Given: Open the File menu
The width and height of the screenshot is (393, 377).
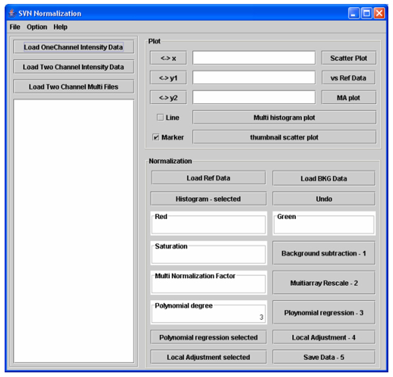Looking at the screenshot, I should 15,27.
